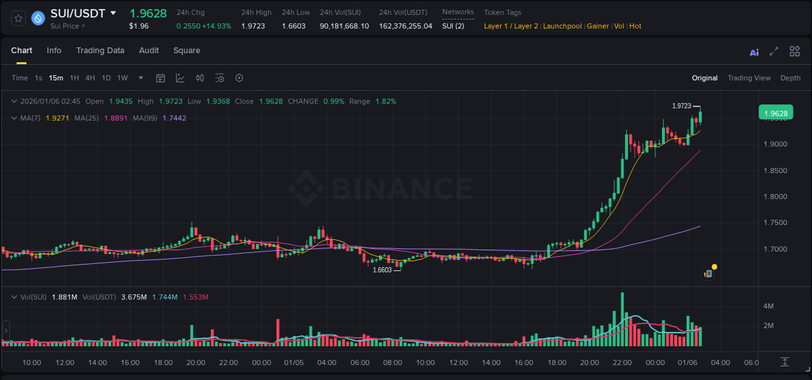Screen dimensions: 812x380
Task: Toggle the favorite star for SUI/USDT
Action: [18, 18]
